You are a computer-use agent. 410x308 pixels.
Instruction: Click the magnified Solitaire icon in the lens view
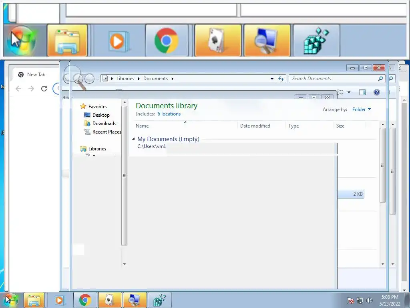(x=218, y=41)
